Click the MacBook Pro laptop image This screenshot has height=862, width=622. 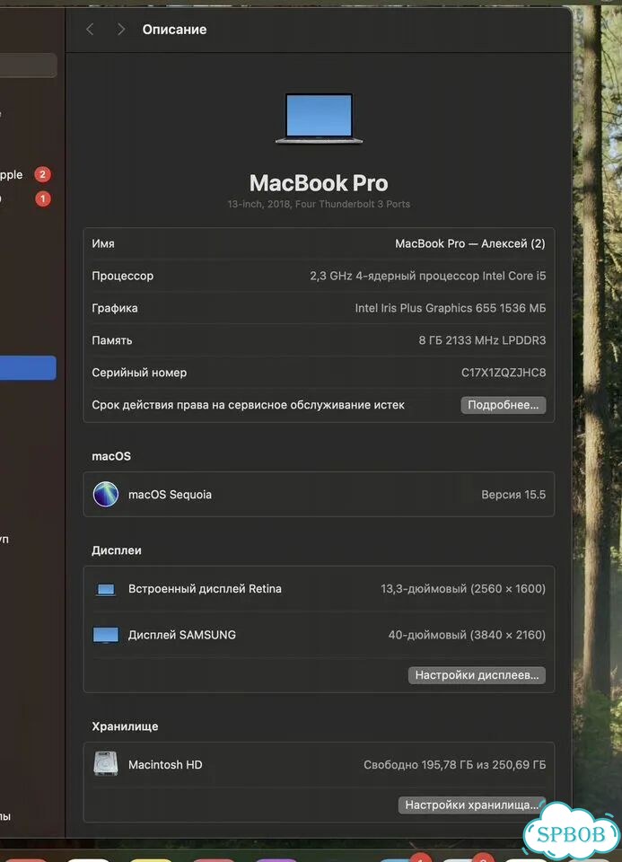(x=319, y=119)
